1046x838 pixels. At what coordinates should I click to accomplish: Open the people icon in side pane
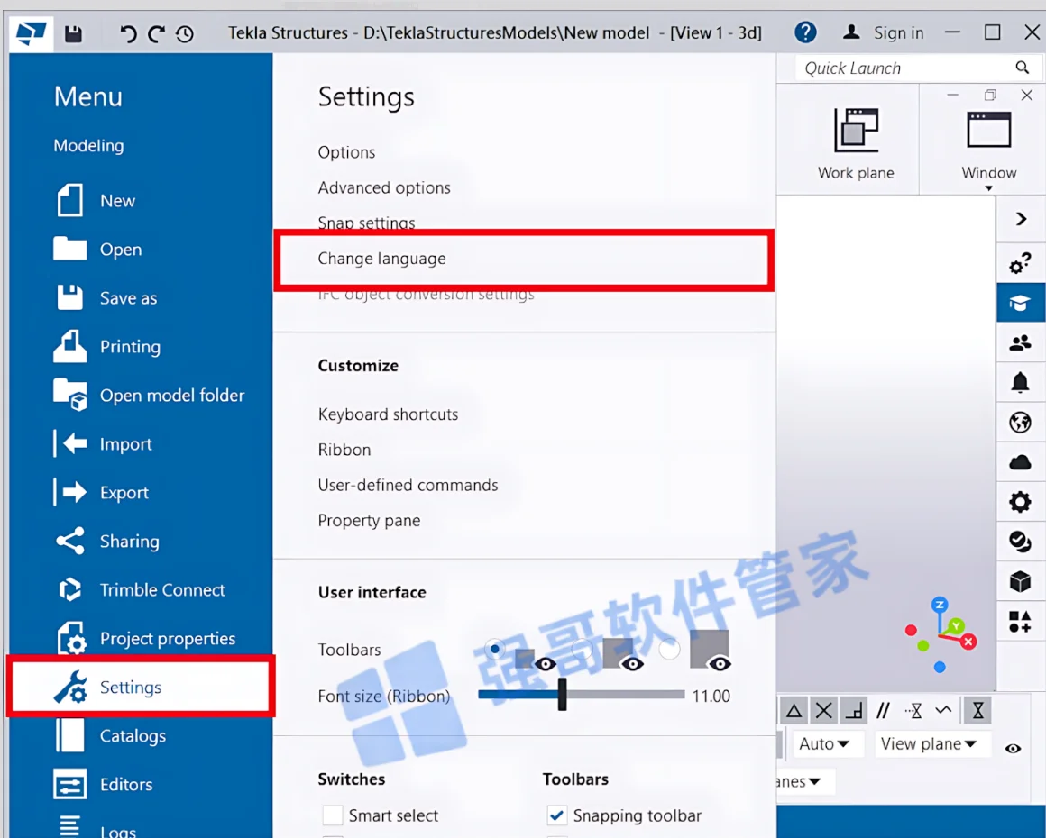tap(1019, 343)
